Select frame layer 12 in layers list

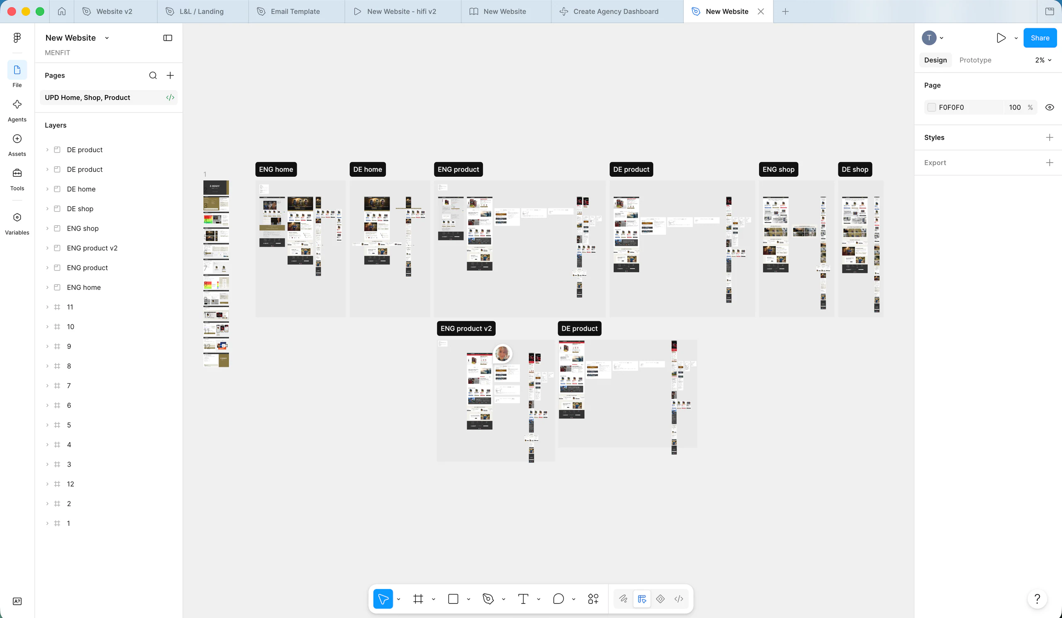coord(108,484)
